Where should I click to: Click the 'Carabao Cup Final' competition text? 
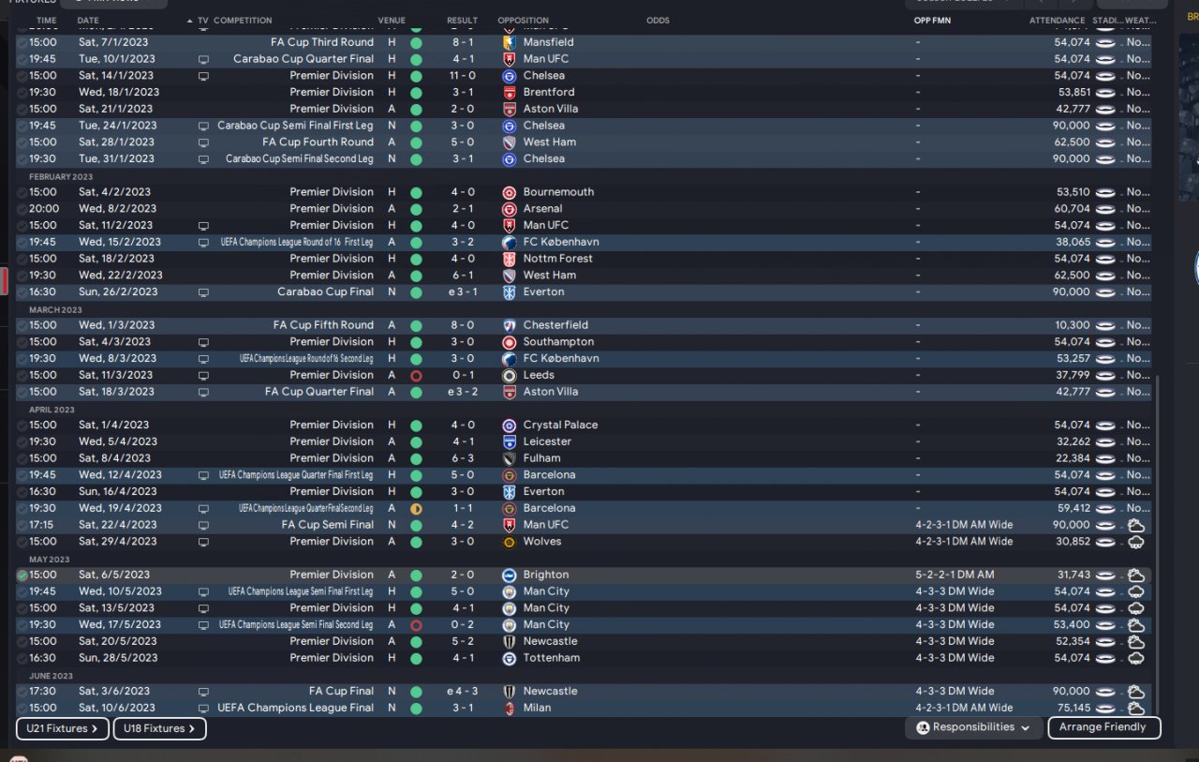[x=325, y=292]
